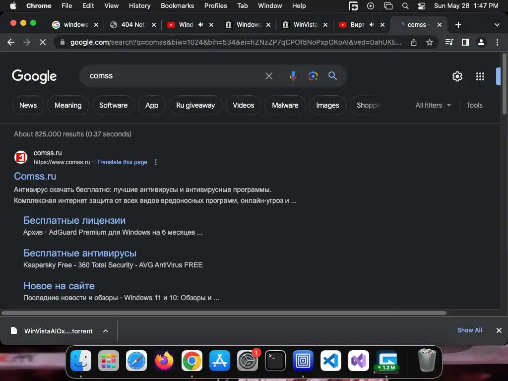The height and width of the screenshot is (381, 508).
Task: Open the Bookmarks menu
Action: pyautogui.click(x=177, y=6)
